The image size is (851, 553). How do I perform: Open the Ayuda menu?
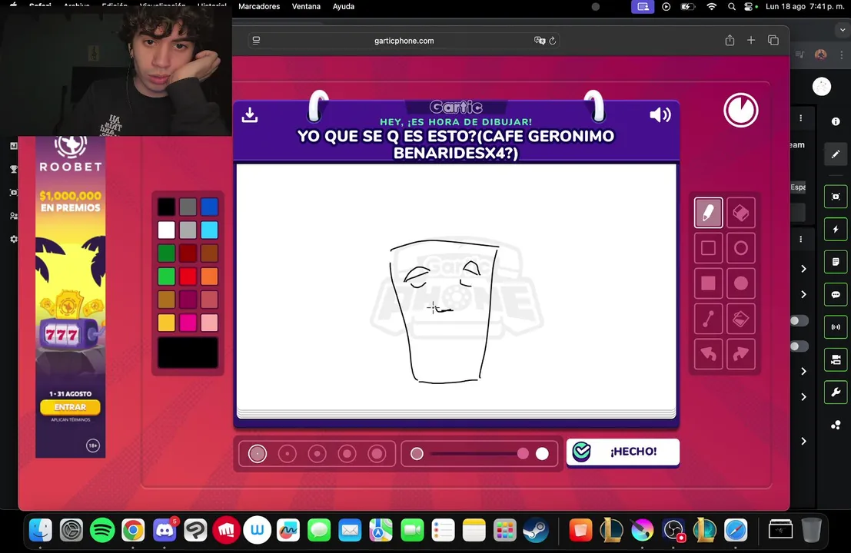344,6
